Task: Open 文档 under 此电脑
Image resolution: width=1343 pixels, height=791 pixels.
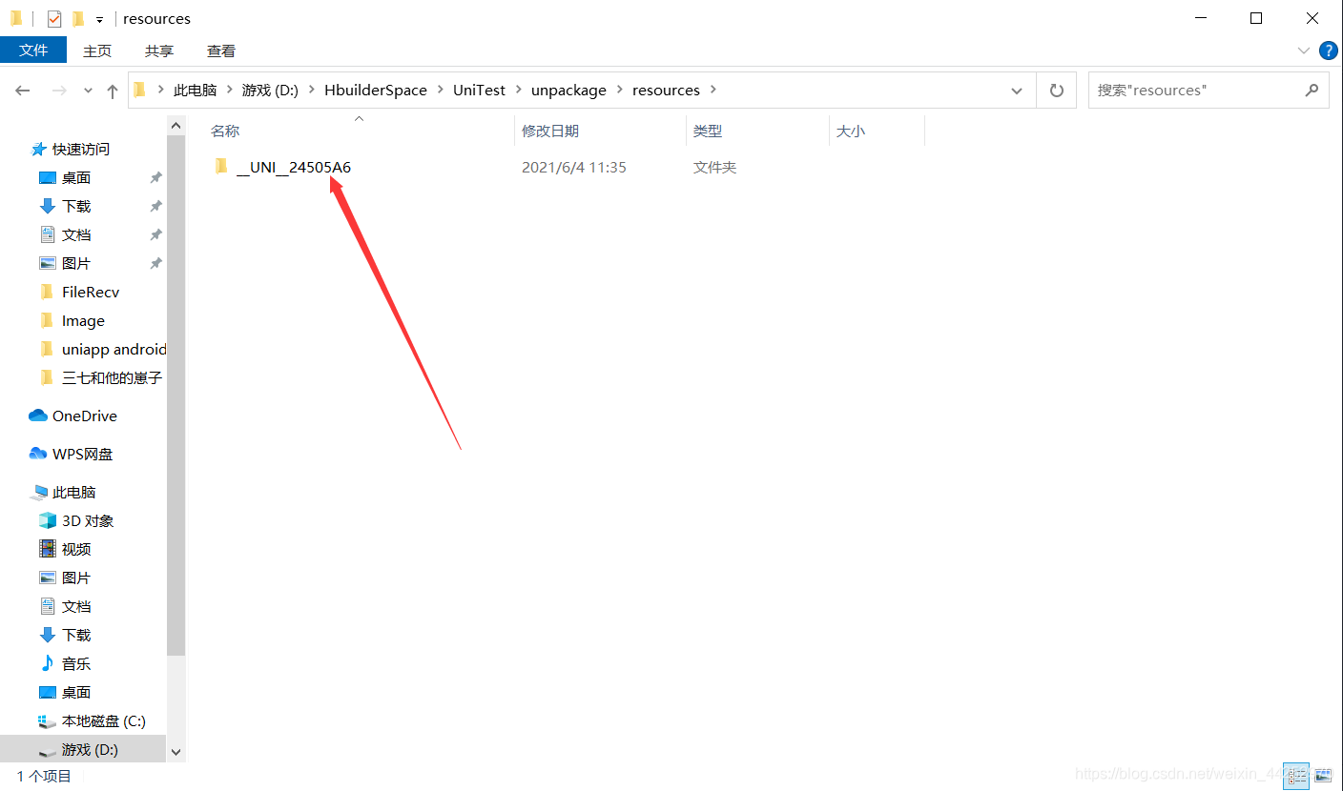Action: point(76,606)
